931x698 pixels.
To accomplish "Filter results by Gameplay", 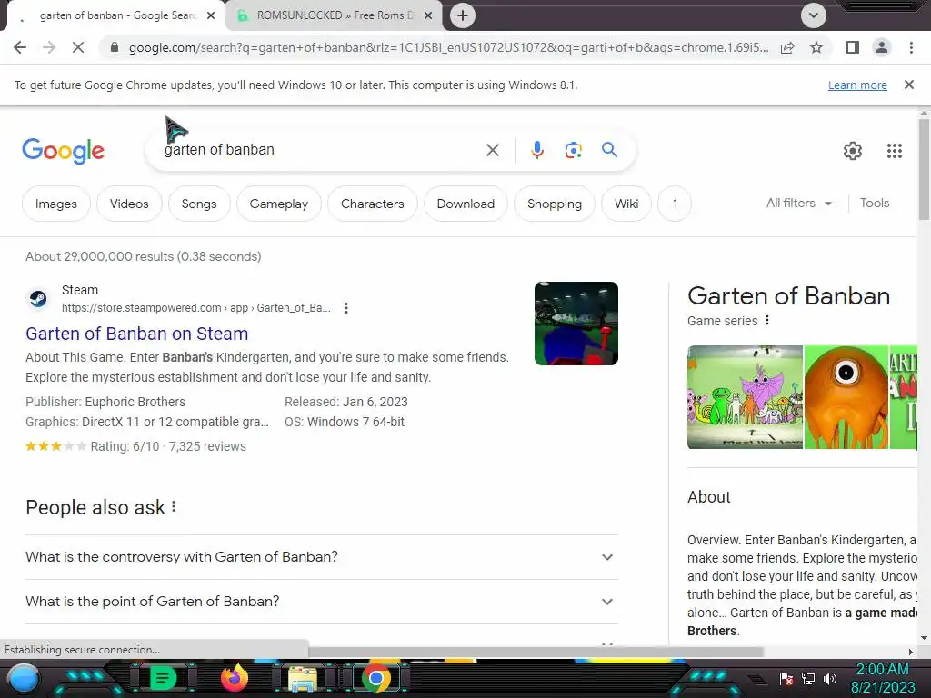I will click(278, 204).
